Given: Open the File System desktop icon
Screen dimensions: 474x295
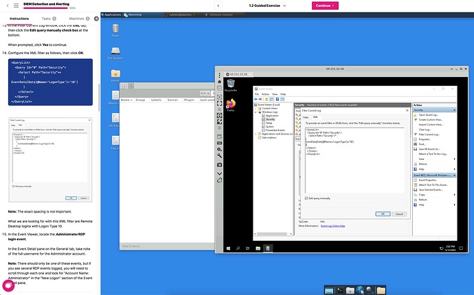Looking at the screenshot, I should 115,52.
